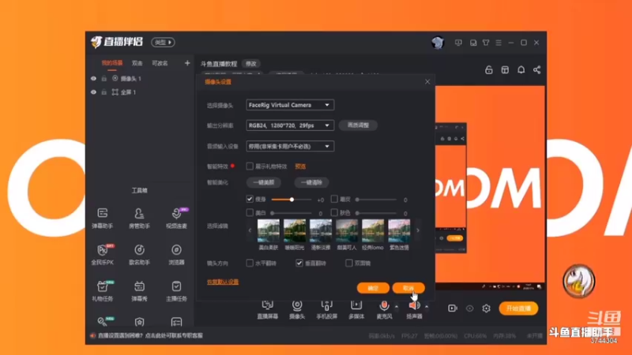Click the 一键清除 one-click clear button
The height and width of the screenshot is (355, 632).
(311, 182)
